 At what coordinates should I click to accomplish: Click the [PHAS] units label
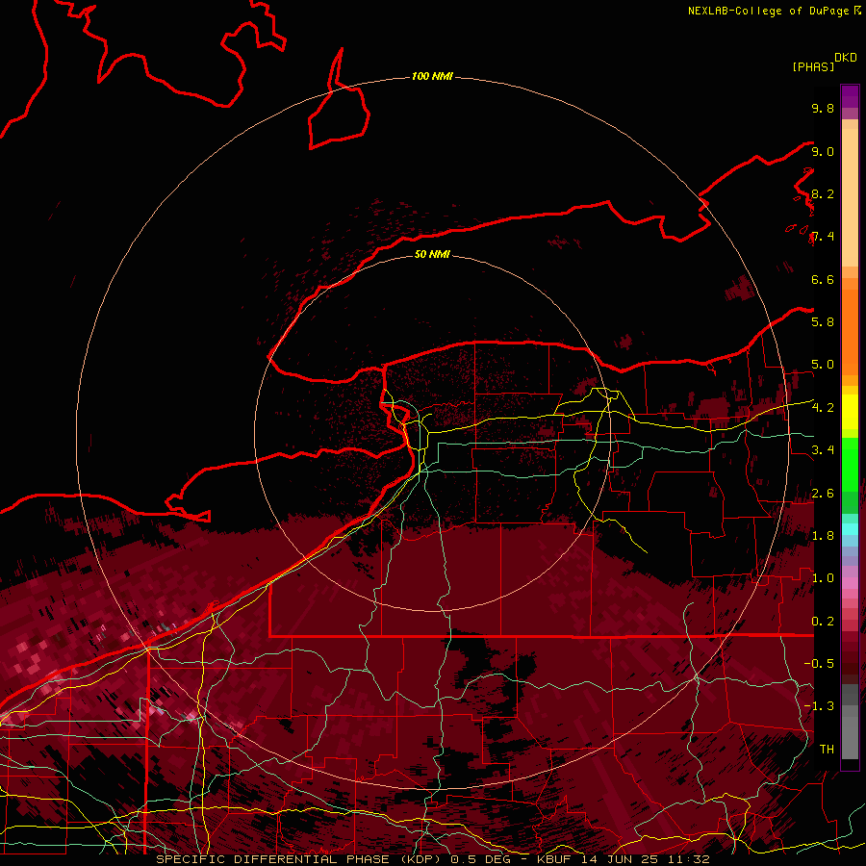tap(813, 66)
